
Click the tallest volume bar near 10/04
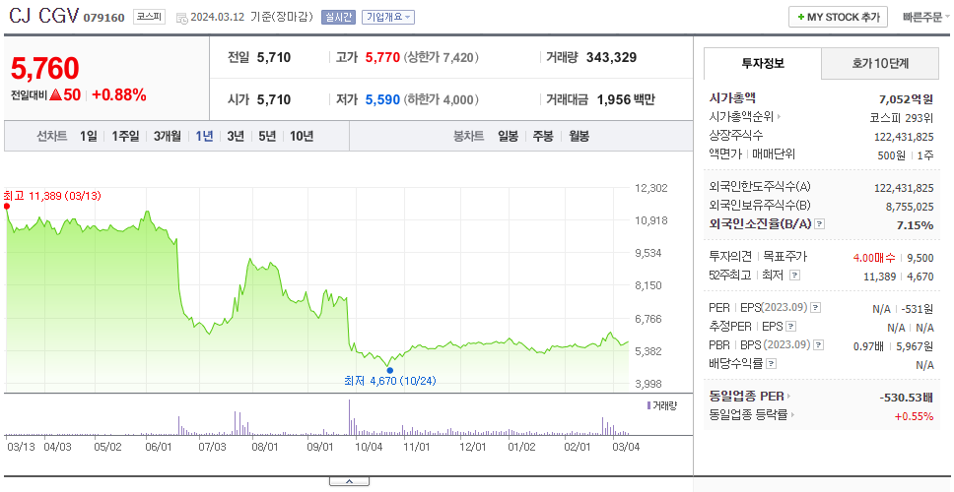coord(349,417)
